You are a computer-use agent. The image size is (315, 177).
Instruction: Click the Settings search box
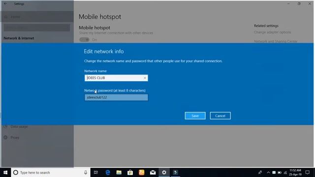click(37, 28)
